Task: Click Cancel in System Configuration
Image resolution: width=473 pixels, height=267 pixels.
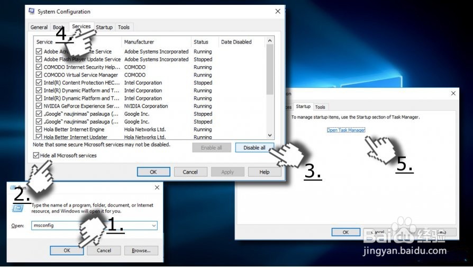Action: [x=190, y=172]
